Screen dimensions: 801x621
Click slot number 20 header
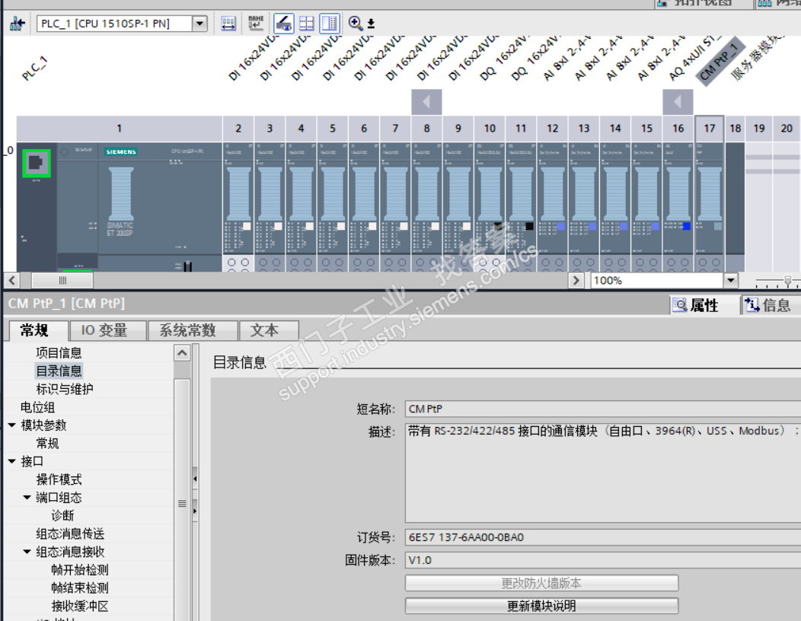tap(787, 129)
